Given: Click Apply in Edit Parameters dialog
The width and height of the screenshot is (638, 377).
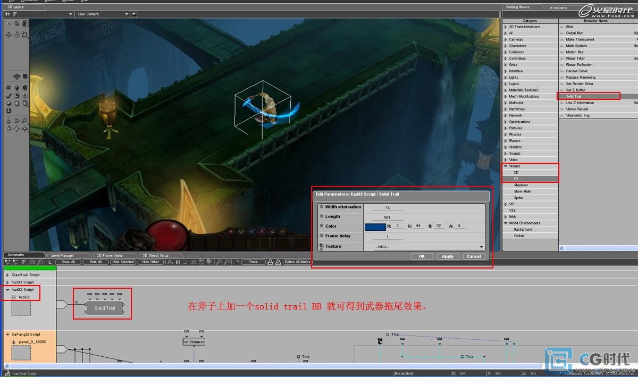Looking at the screenshot, I should pos(448,256).
